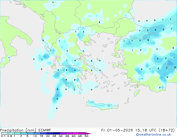Viewport: 177px width, 137px height.
Task: Click the "45" legend scale label
Action: (80, 136)
